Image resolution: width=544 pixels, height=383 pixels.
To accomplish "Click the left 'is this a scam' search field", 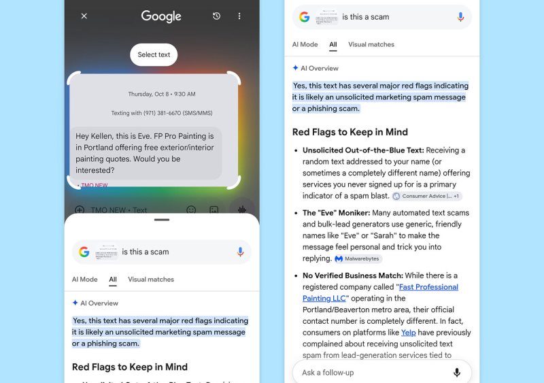I will point(162,252).
